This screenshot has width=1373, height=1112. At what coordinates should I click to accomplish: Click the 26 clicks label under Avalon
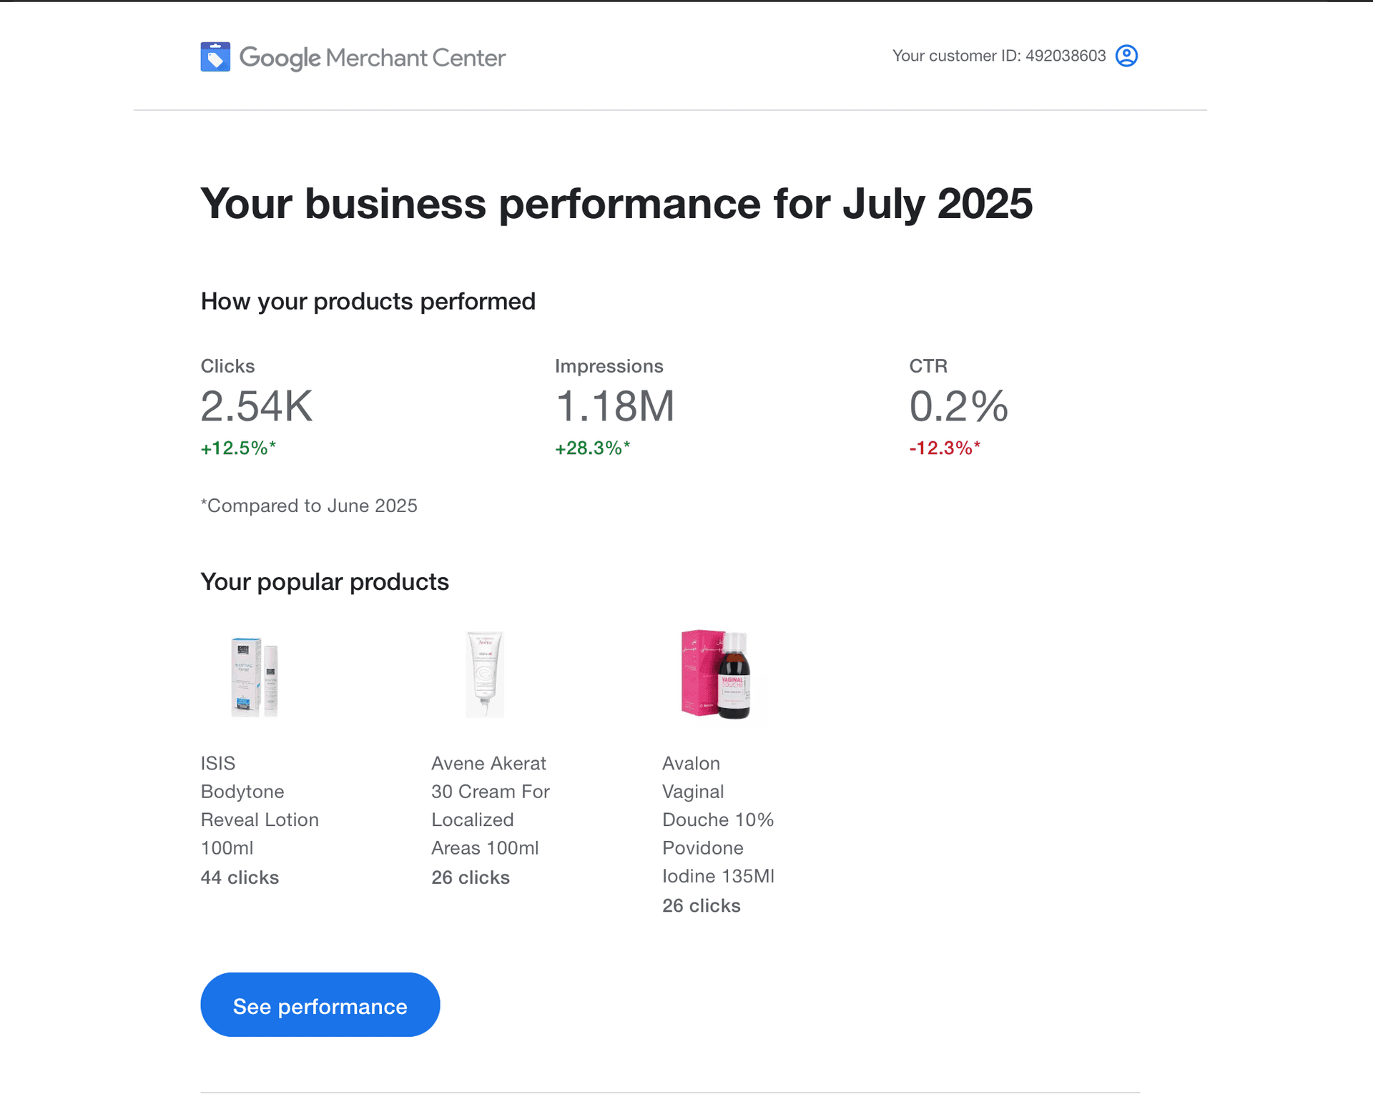[701, 905]
